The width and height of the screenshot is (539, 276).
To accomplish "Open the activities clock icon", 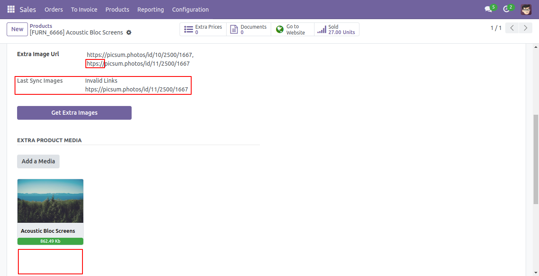I will click(x=507, y=9).
